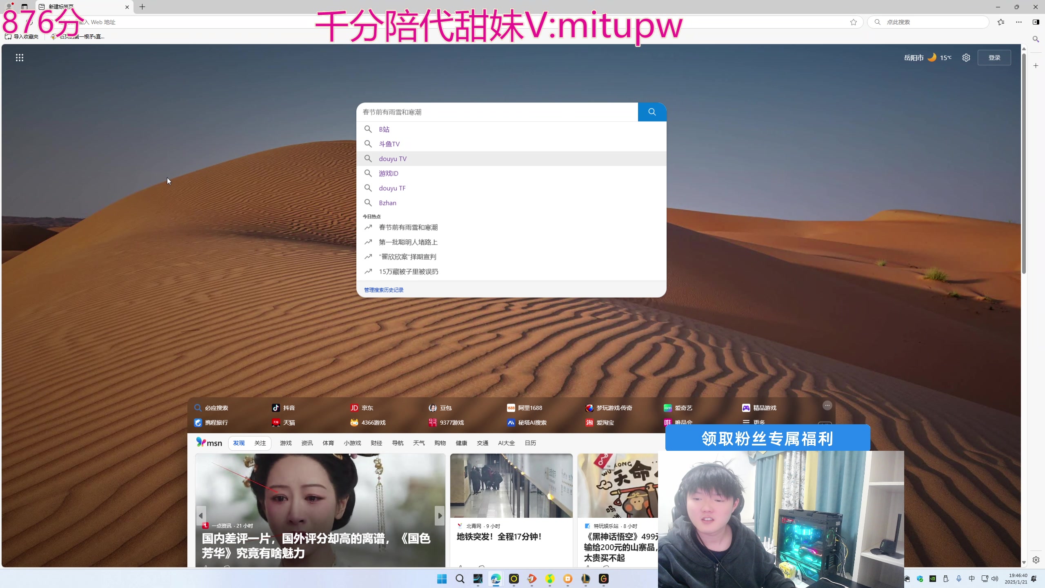The width and height of the screenshot is (1045, 588).
Task: Open the 财经 news category
Action: (x=376, y=443)
